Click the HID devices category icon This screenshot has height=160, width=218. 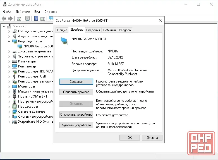(x=15, y=122)
